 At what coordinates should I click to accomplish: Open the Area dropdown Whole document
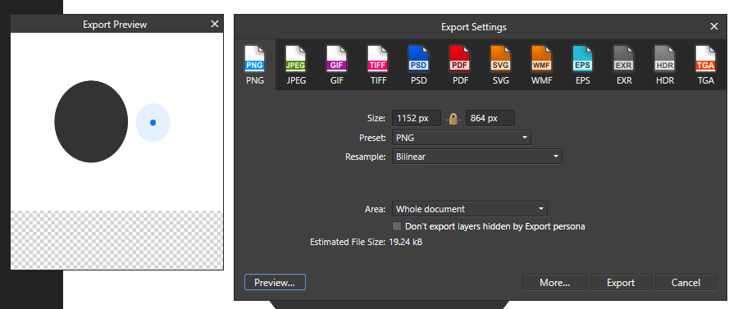(x=469, y=209)
